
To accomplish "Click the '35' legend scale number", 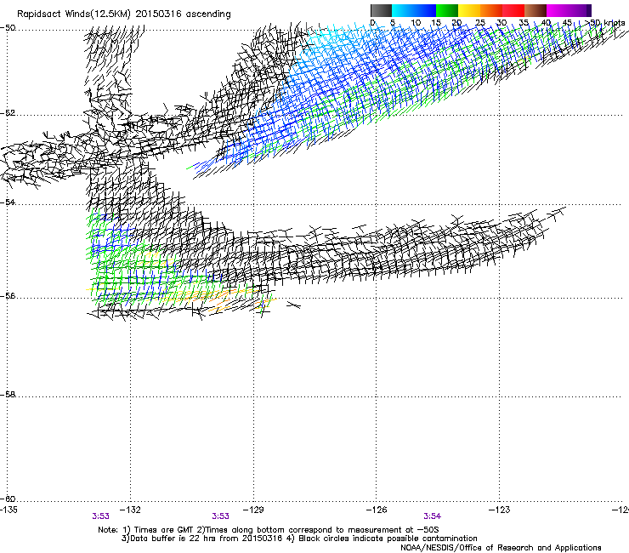I will (524, 23).
